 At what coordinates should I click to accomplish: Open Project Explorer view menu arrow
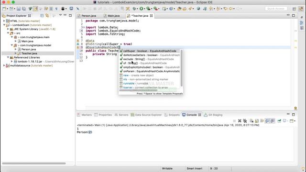(x=61, y=15)
